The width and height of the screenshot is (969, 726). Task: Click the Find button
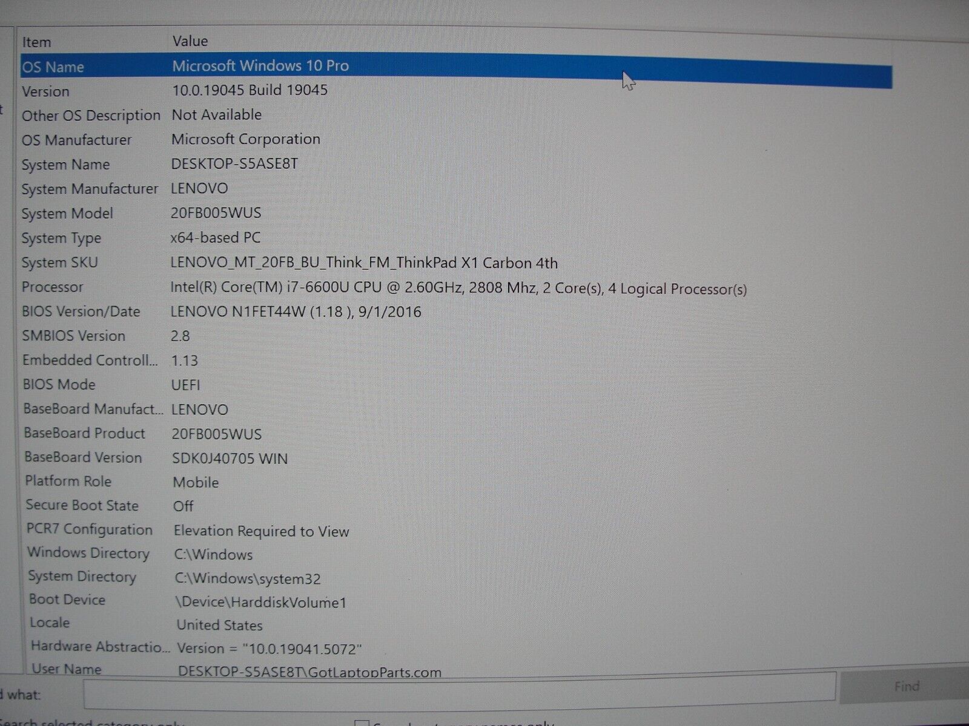coord(905,687)
